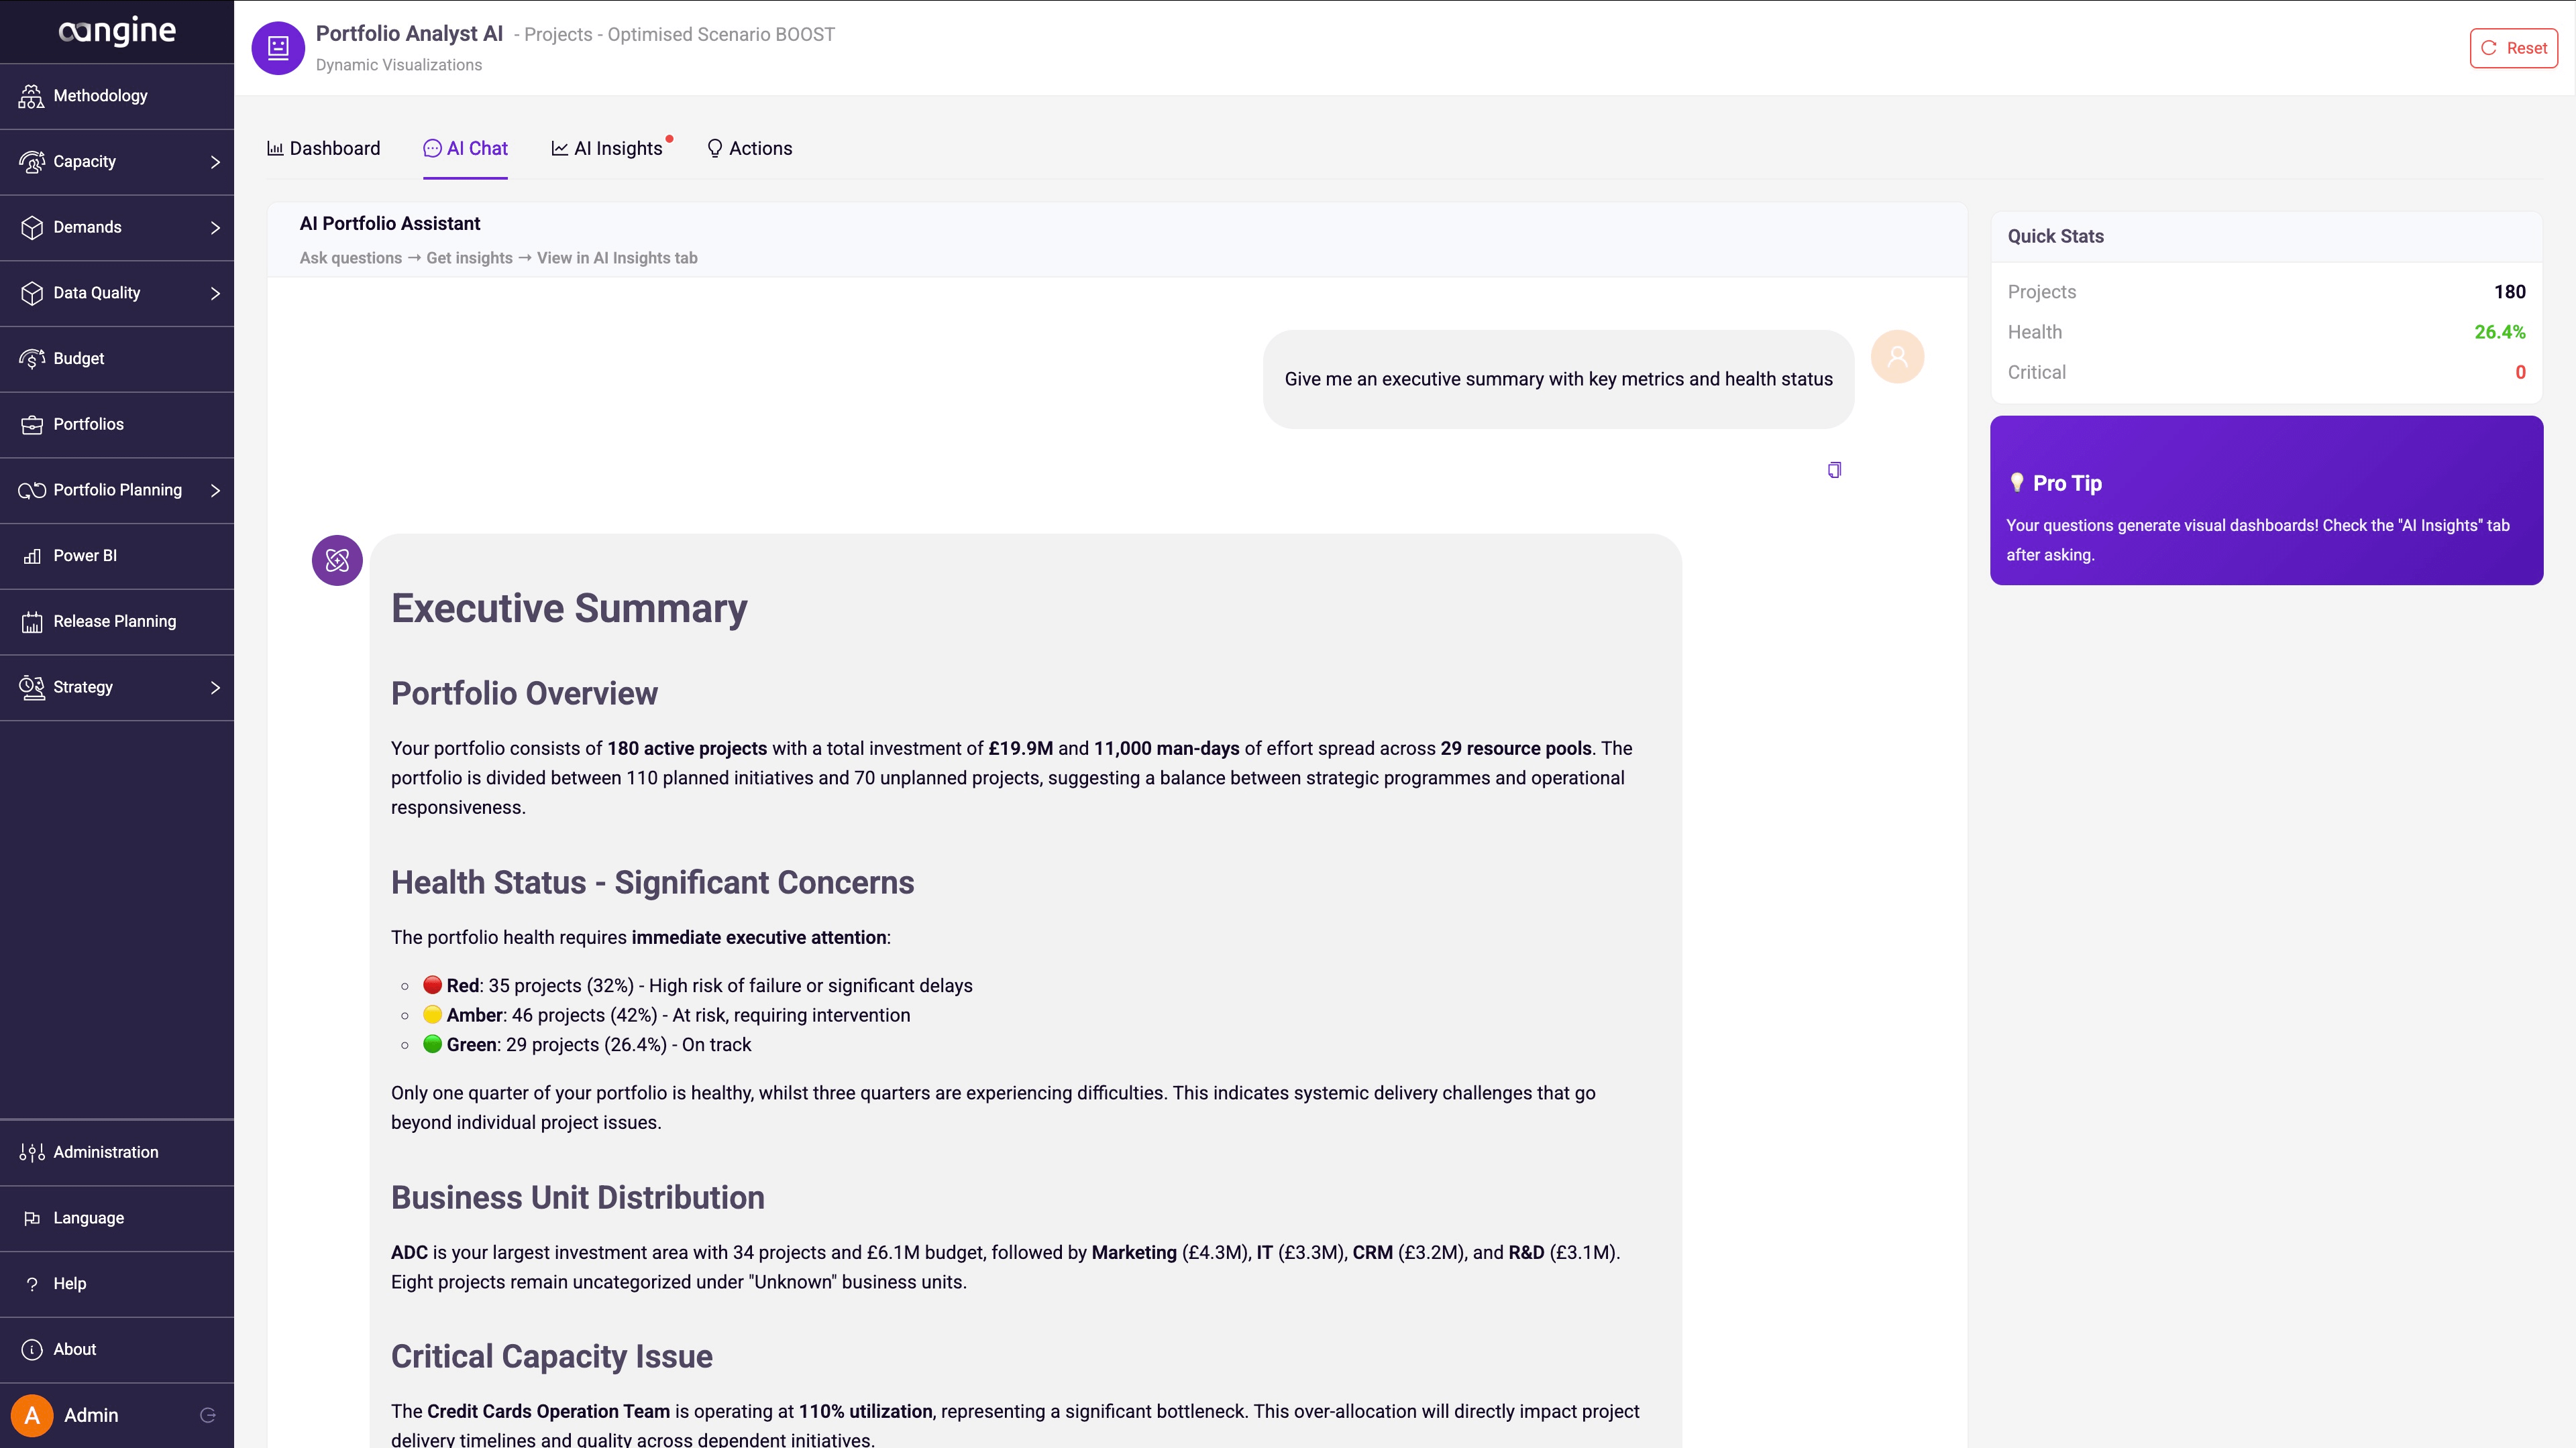This screenshot has width=2576, height=1448.
Task: Switch to the Dashboard tab
Action: pos(323,149)
